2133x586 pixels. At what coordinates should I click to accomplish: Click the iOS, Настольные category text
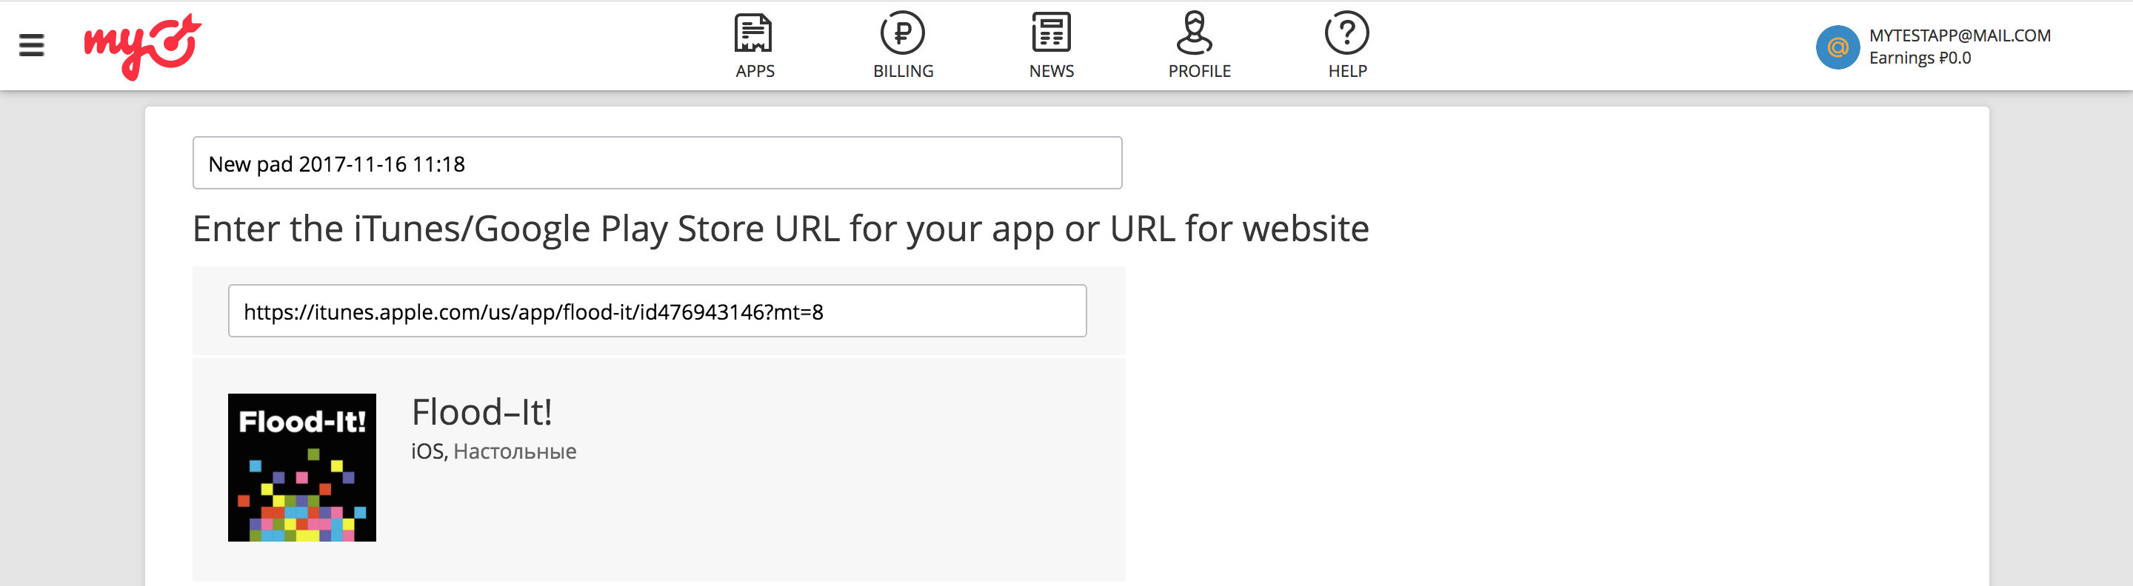(493, 451)
